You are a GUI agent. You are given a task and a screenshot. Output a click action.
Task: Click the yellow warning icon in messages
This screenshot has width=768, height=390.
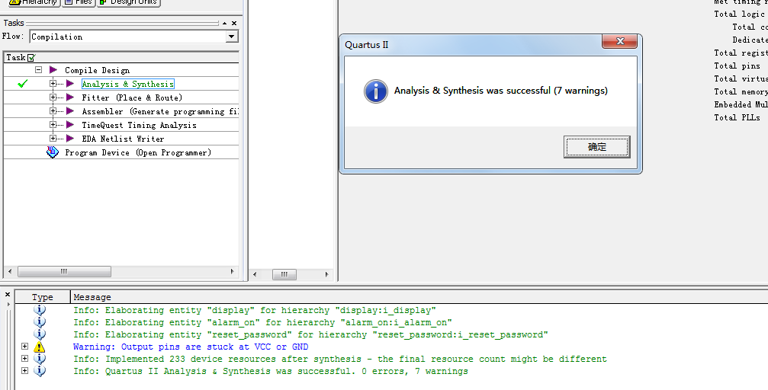40,347
